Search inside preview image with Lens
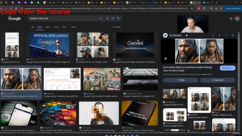Screen dimensions: 242x136 (x=166, y=59)
